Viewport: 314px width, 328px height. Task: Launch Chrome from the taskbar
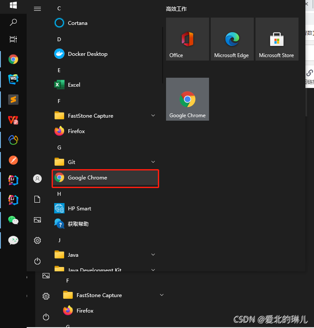[13, 59]
